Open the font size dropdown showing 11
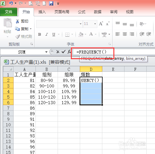Viewport: 155px width, 154px height. [95, 24]
